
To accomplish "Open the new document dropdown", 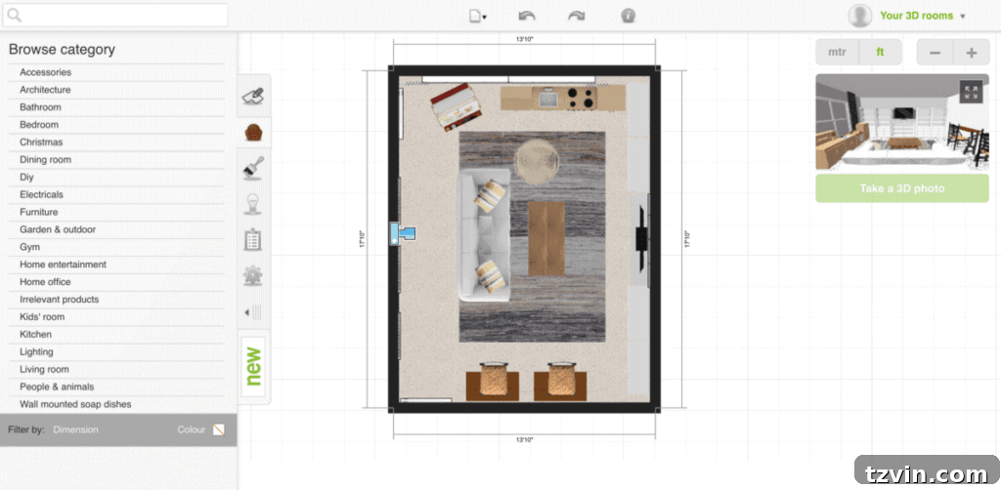I will click(x=477, y=17).
